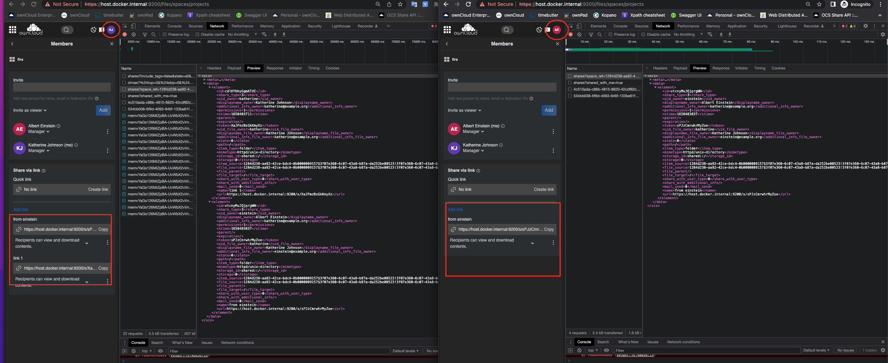
Task: Open network search magnifier in right DevTools
Action: point(600,34)
